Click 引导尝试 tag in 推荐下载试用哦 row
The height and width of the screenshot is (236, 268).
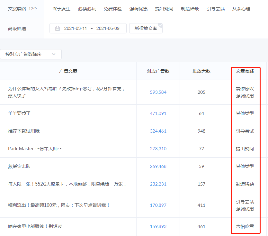[x=245, y=131]
